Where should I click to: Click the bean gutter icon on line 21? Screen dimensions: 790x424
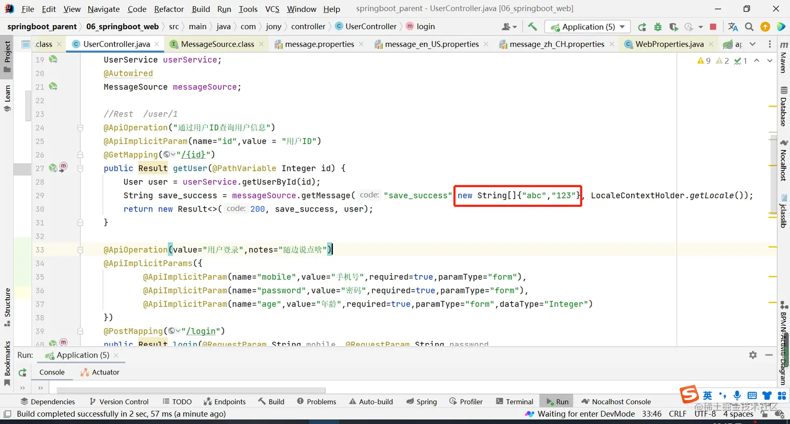click(53, 87)
